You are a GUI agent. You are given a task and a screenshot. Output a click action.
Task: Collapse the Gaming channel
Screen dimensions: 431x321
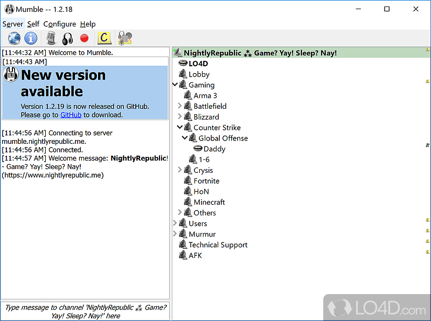[x=175, y=85]
